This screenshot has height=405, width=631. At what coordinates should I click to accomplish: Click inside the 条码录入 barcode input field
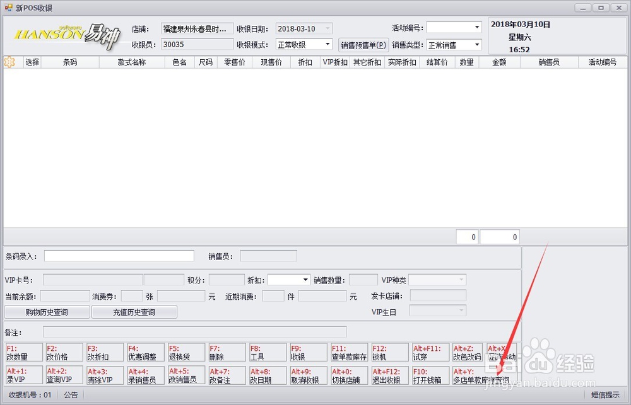pyautogui.click(x=119, y=256)
